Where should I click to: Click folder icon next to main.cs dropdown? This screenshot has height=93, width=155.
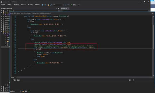click(x=23, y=91)
